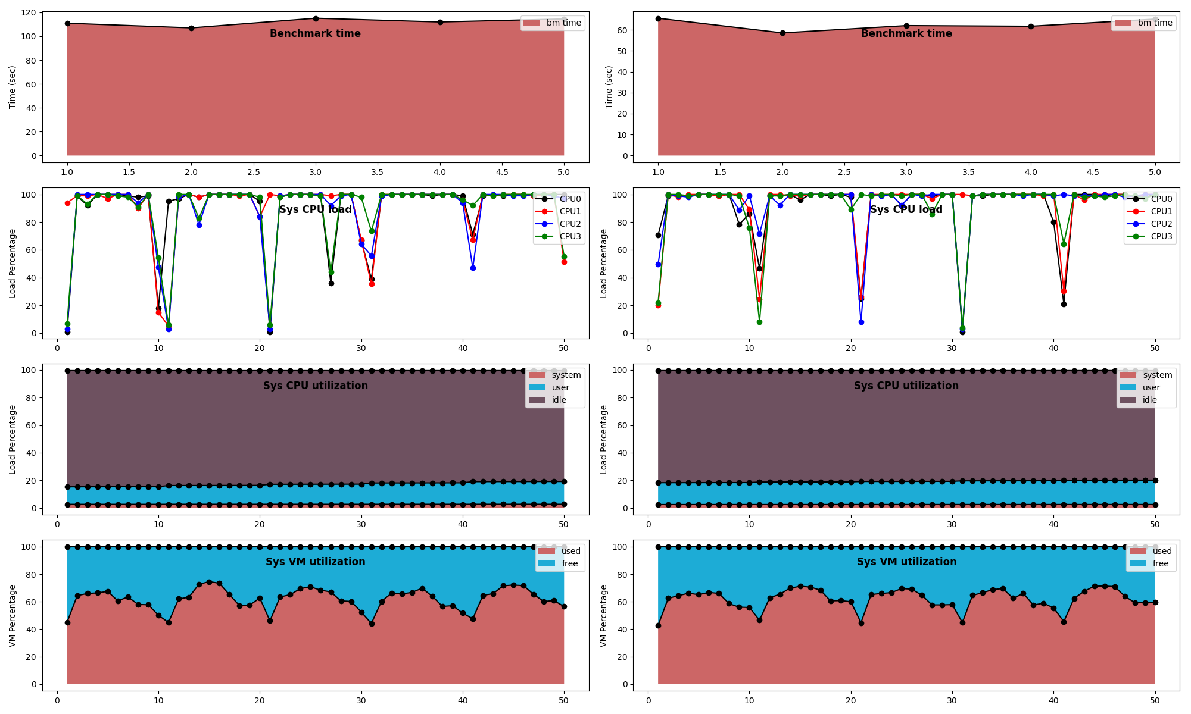Click "Load Percentage" label of left CPU load plot
Viewport: 1191px width, 714px height.
[13, 263]
